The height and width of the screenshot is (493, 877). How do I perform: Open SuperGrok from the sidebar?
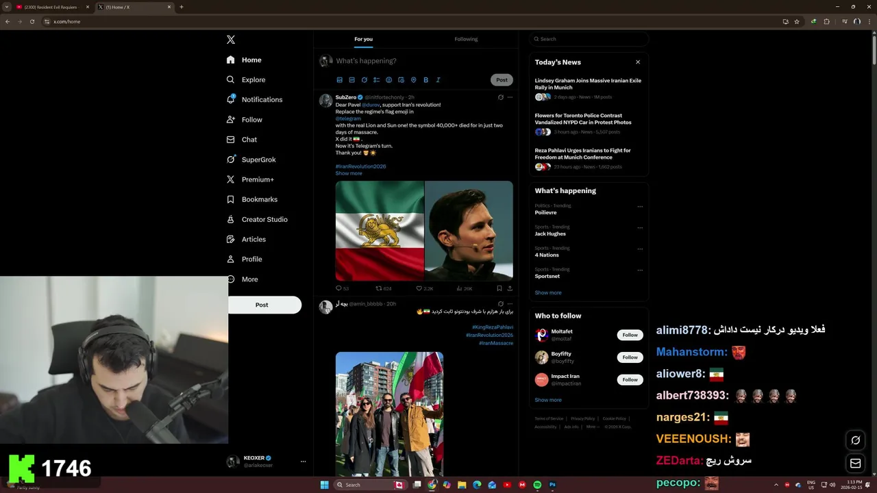point(251,160)
